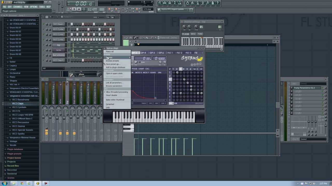The image size is (332, 186).
Task: Select the RM matrix mode button
Action: [176, 103]
